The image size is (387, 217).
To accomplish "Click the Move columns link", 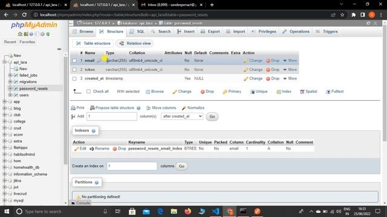I will (x=161, y=108).
